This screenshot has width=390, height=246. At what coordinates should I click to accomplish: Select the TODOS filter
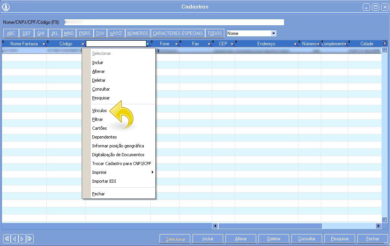point(215,33)
